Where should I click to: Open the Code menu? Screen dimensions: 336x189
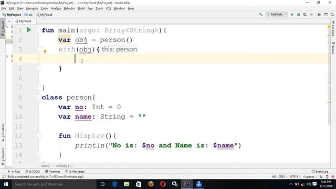44,8
